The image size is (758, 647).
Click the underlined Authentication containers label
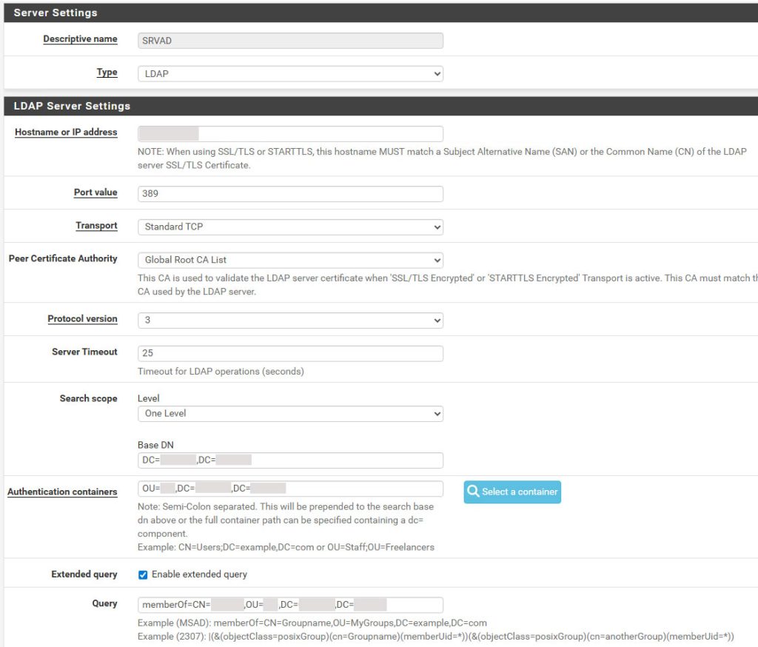(62, 492)
